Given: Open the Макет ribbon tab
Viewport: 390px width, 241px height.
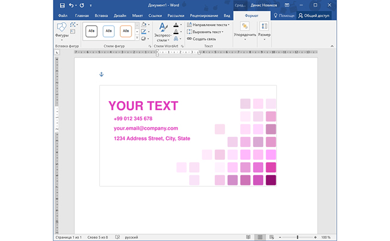Looking at the screenshot, I should [138, 16].
